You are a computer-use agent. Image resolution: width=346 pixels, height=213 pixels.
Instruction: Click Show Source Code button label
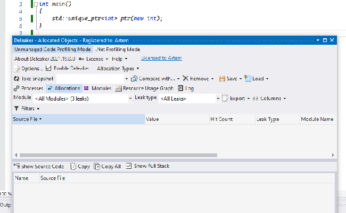43,167
